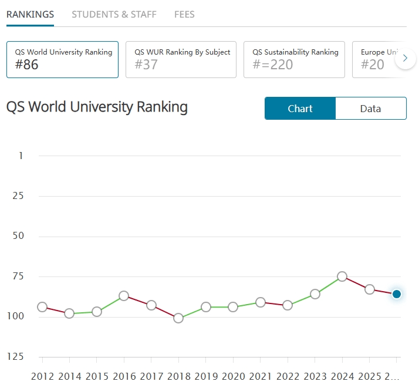Click the 2015 data point on chart
The height and width of the screenshot is (388, 419).
pyautogui.click(x=97, y=312)
